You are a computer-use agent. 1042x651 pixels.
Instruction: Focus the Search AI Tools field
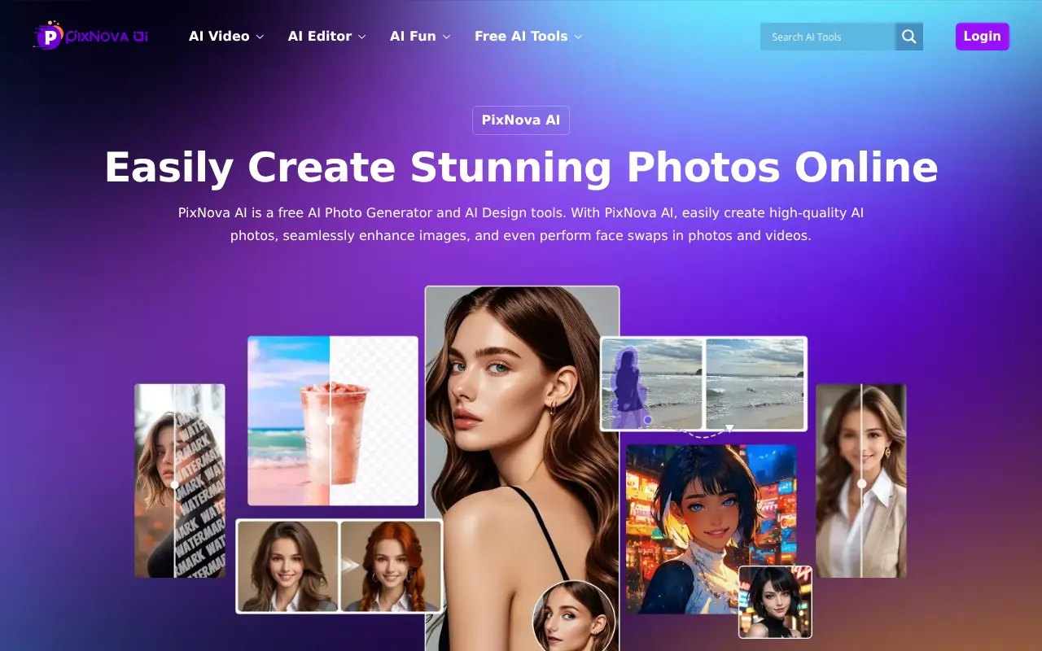(827, 37)
